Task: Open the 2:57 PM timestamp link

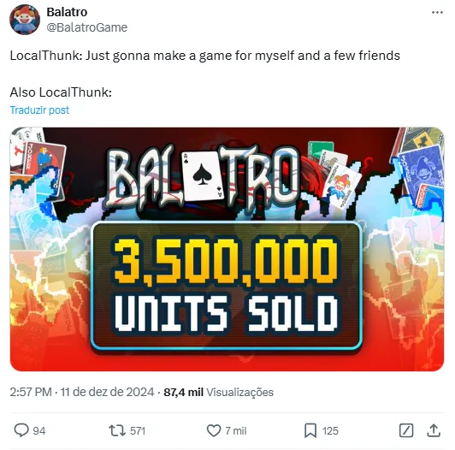Action: click(x=82, y=392)
